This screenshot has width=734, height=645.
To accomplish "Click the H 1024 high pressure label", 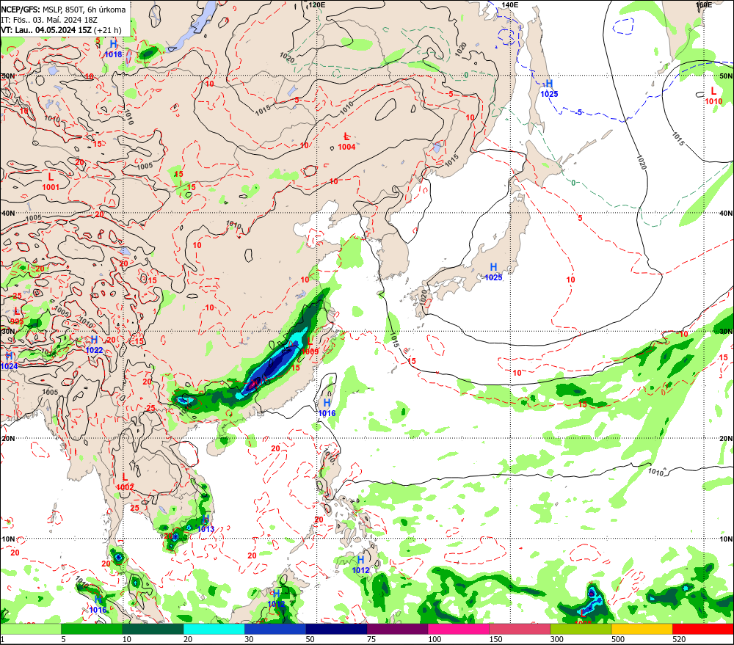I will [x=9, y=361].
